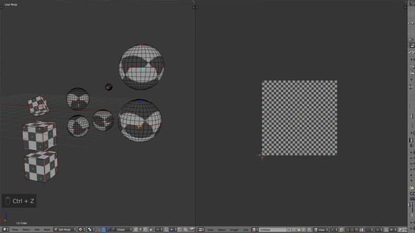Select the large top sphere in viewport

[x=141, y=67]
